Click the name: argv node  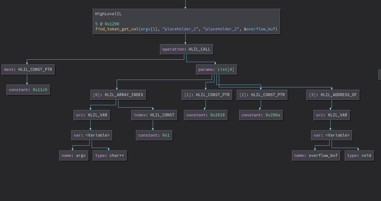74,155
